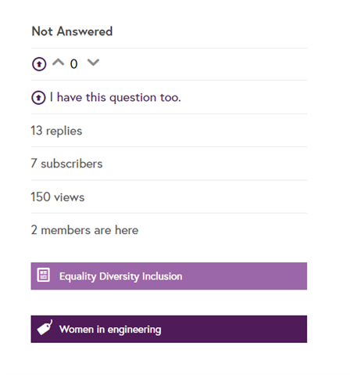
Task: Click the word 'views' in view count
Action: (70, 197)
